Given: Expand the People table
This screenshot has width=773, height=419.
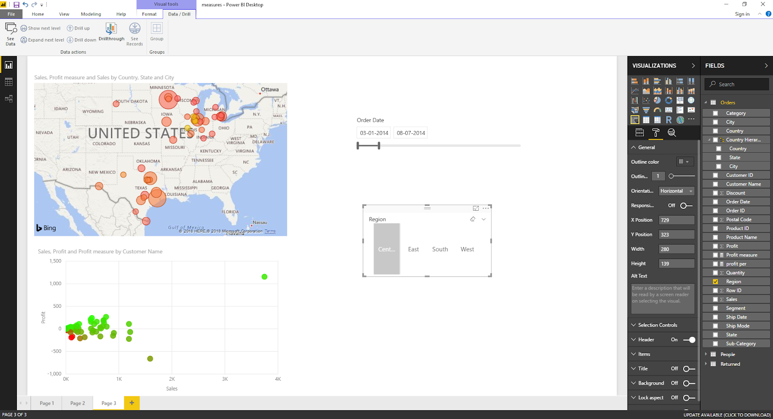Looking at the screenshot, I should click(706, 354).
